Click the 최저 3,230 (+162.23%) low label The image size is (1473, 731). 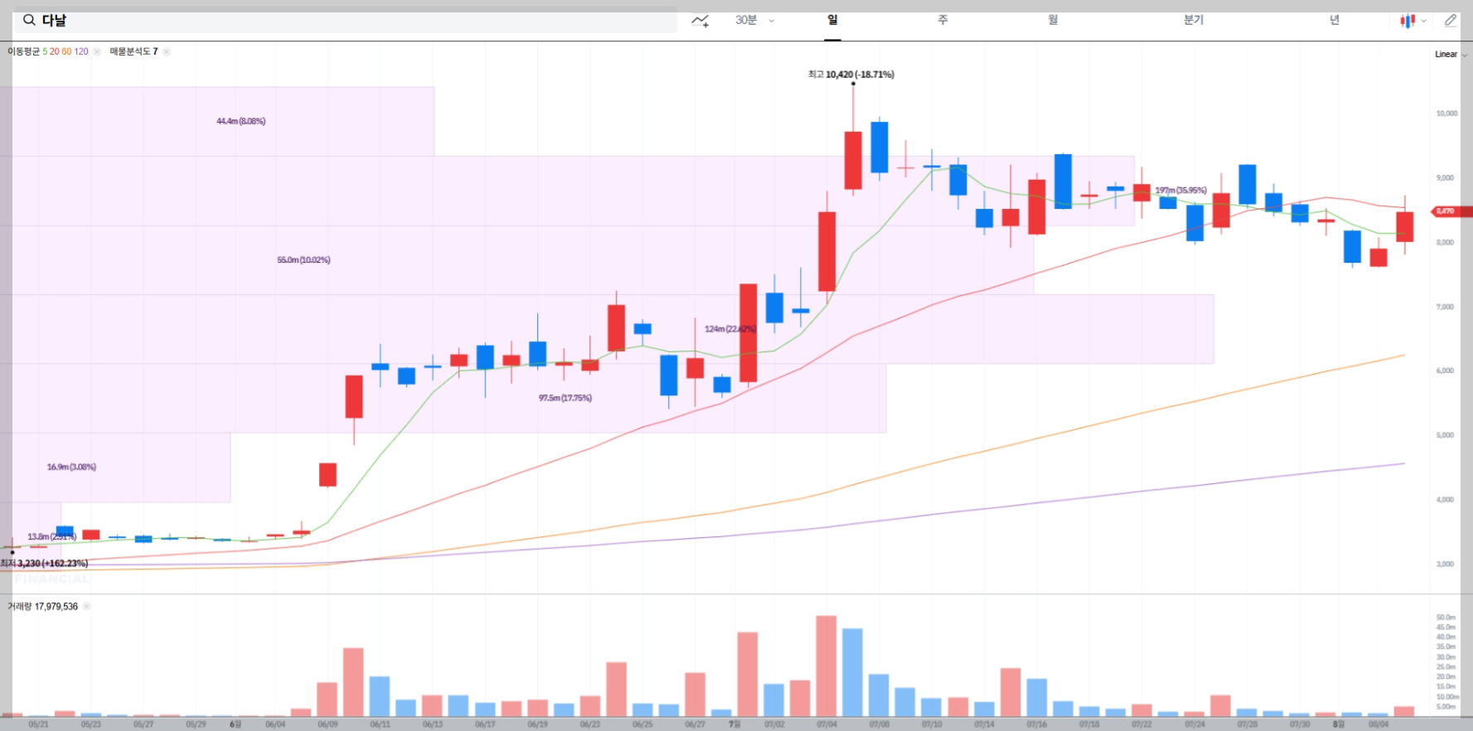(45, 564)
